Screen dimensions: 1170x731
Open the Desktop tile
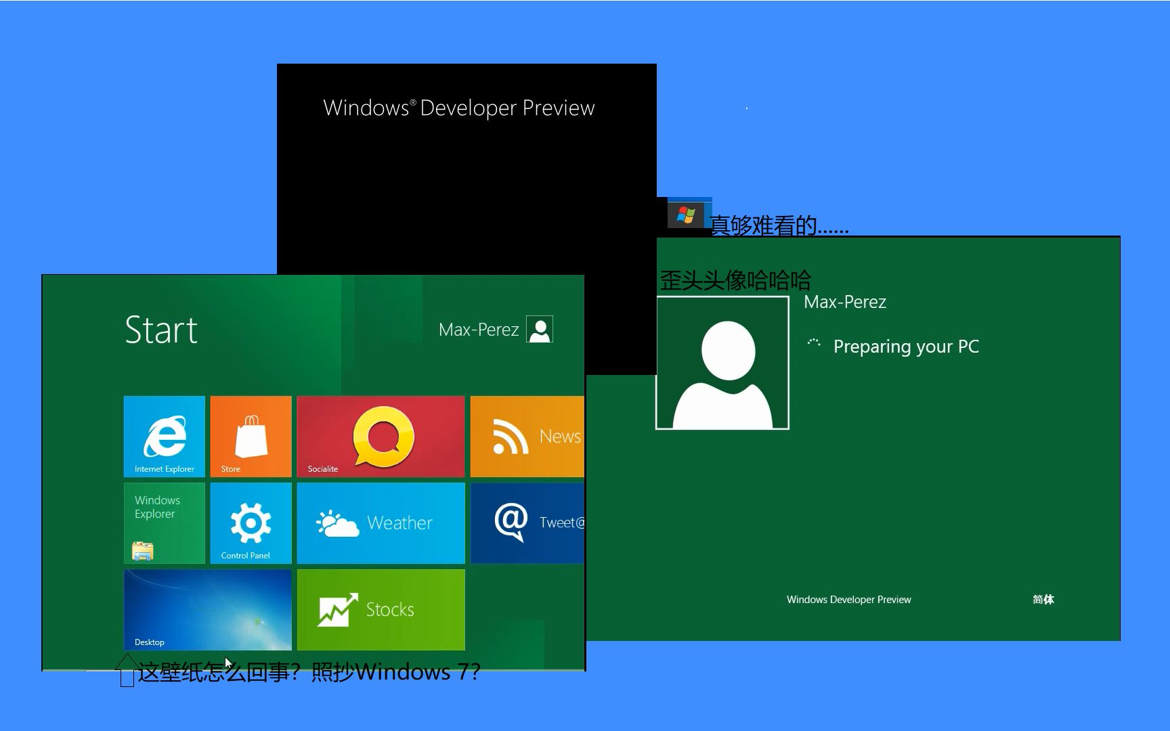(x=208, y=610)
